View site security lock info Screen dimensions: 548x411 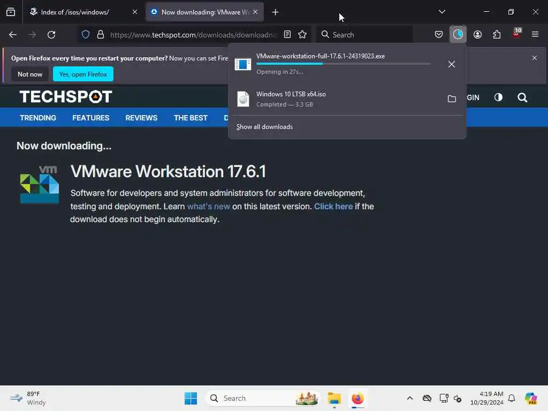101,35
